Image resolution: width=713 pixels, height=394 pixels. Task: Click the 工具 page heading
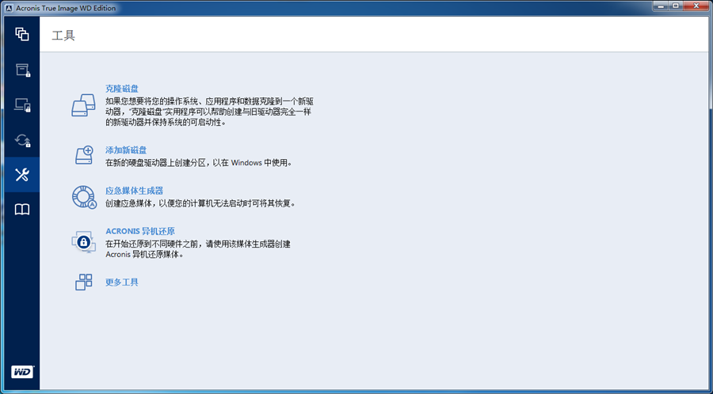63,36
